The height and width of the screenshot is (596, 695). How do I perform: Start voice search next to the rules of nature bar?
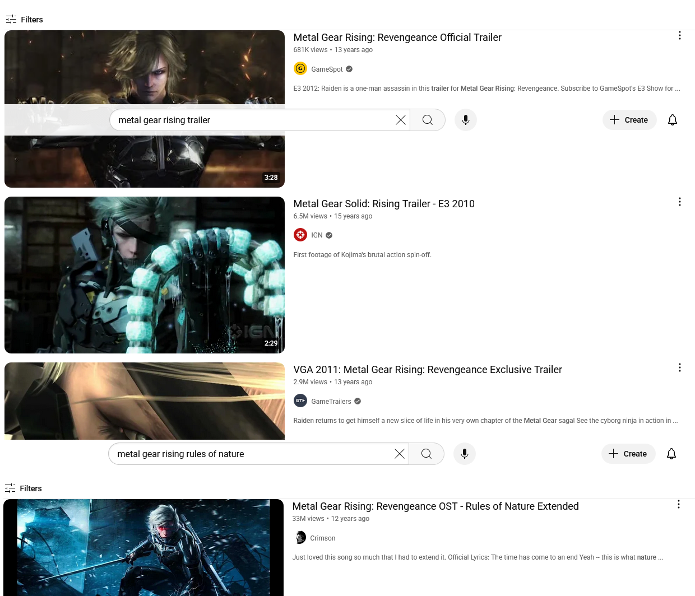[x=465, y=454]
